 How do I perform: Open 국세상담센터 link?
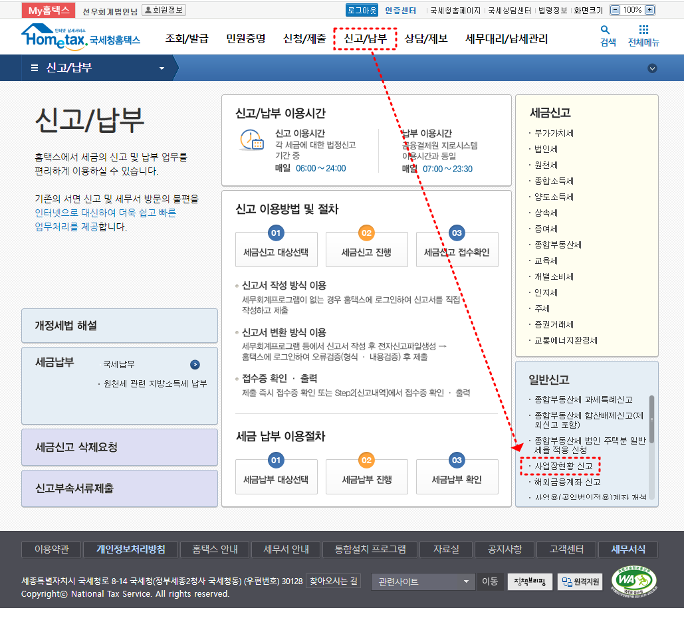point(509,11)
